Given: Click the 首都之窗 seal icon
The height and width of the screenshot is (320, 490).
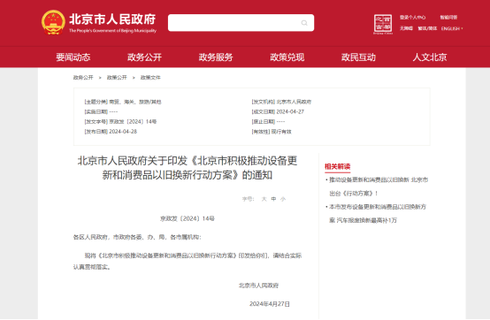Looking at the screenshot, I should click(x=383, y=24).
